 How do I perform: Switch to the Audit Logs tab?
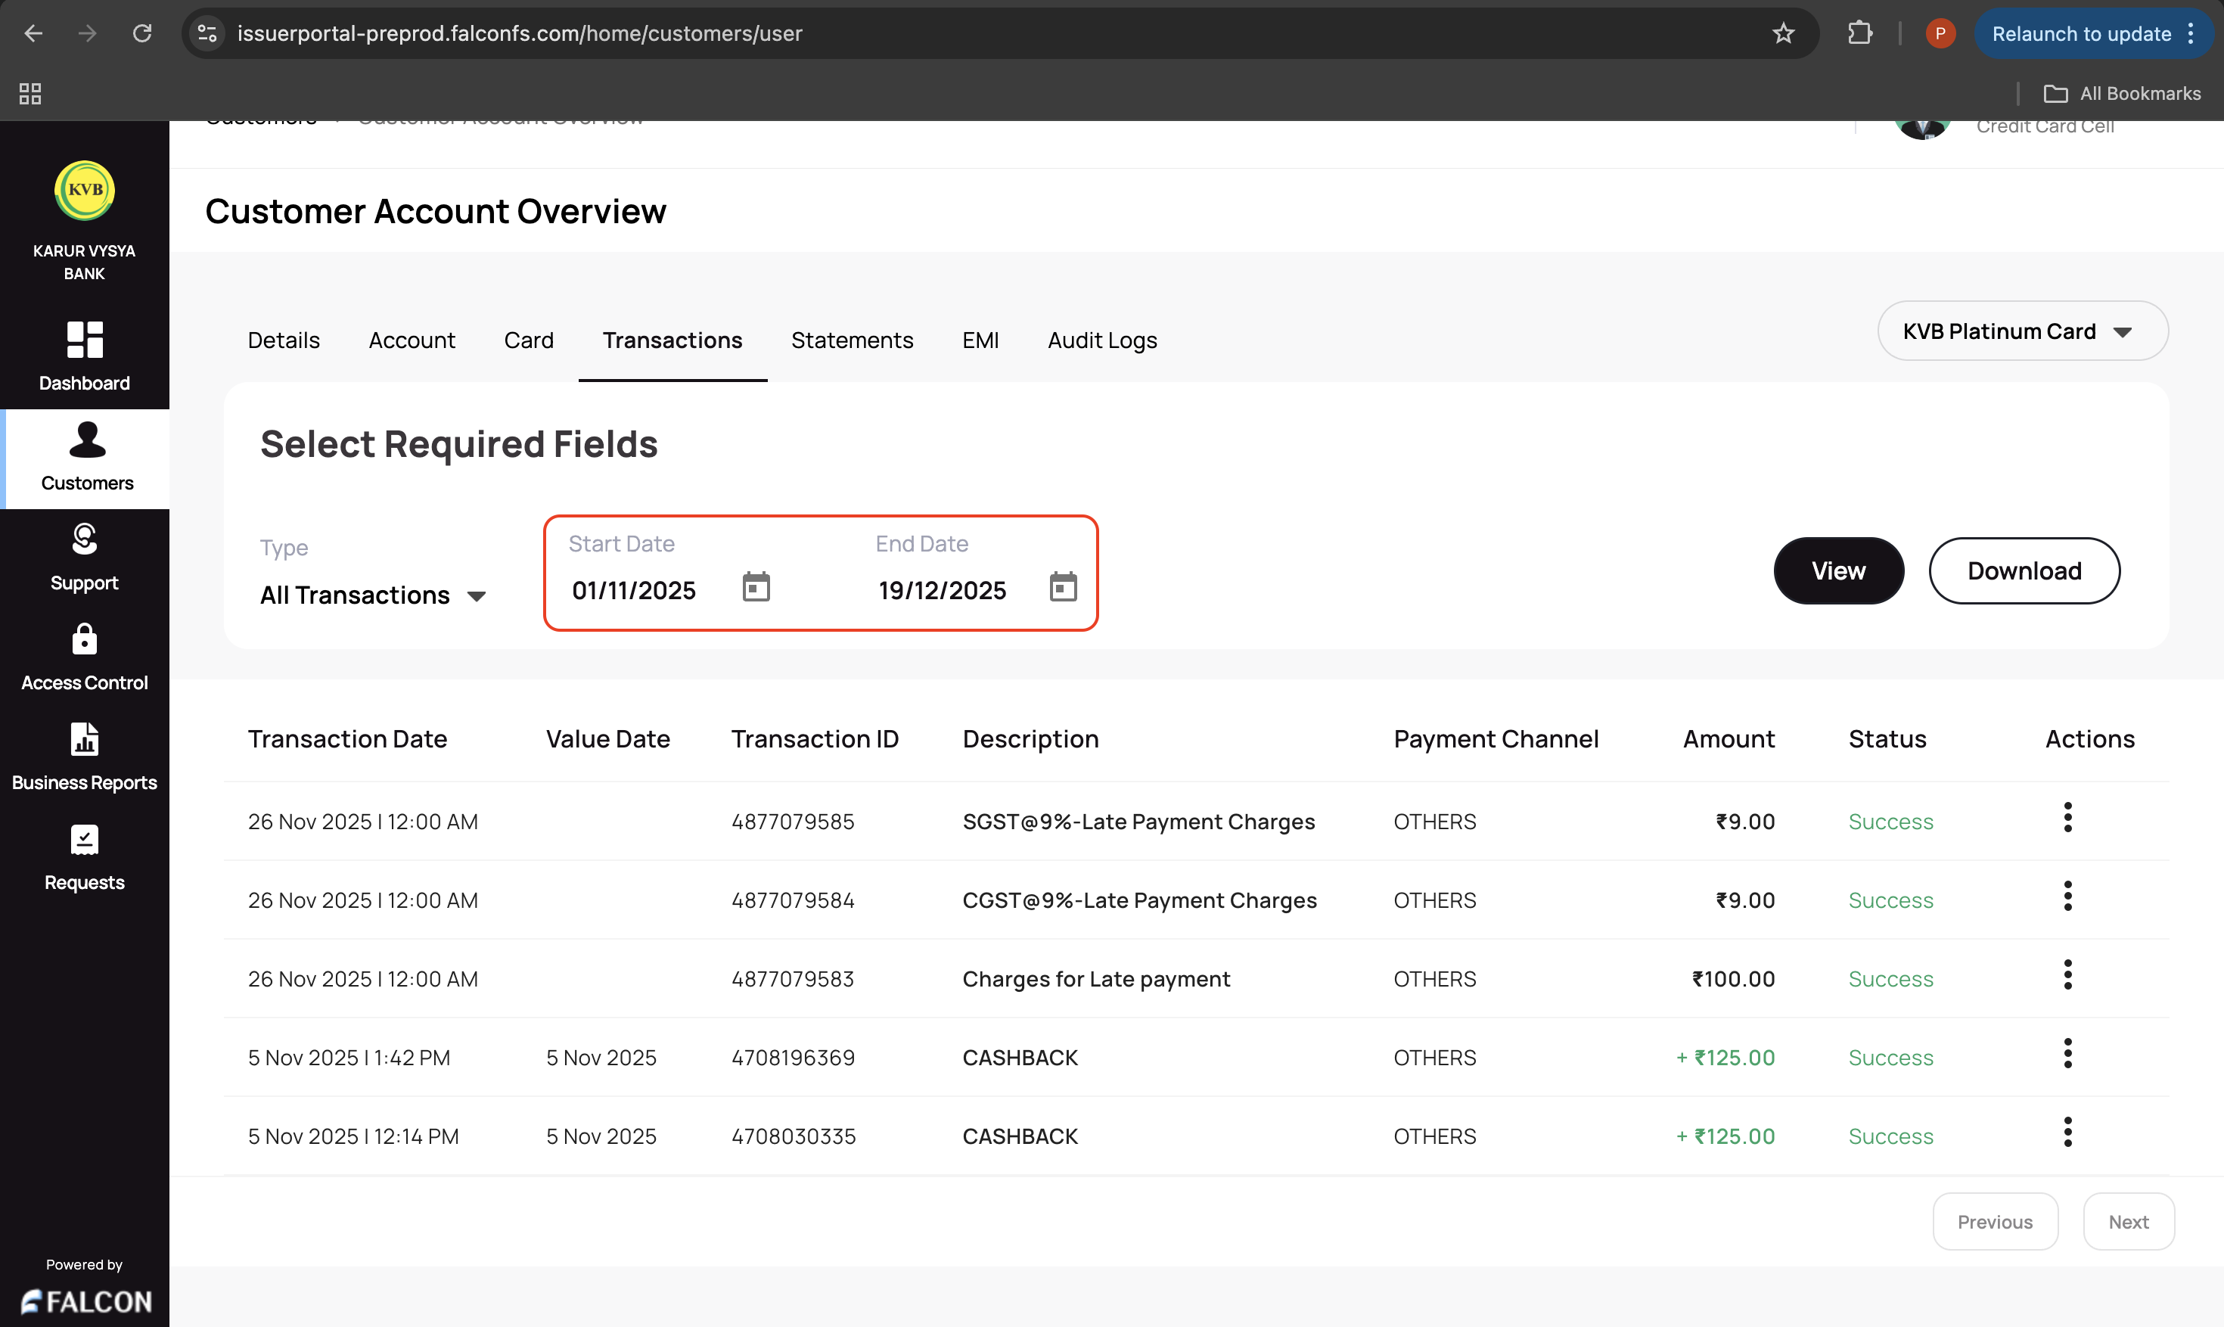(x=1102, y=340)
